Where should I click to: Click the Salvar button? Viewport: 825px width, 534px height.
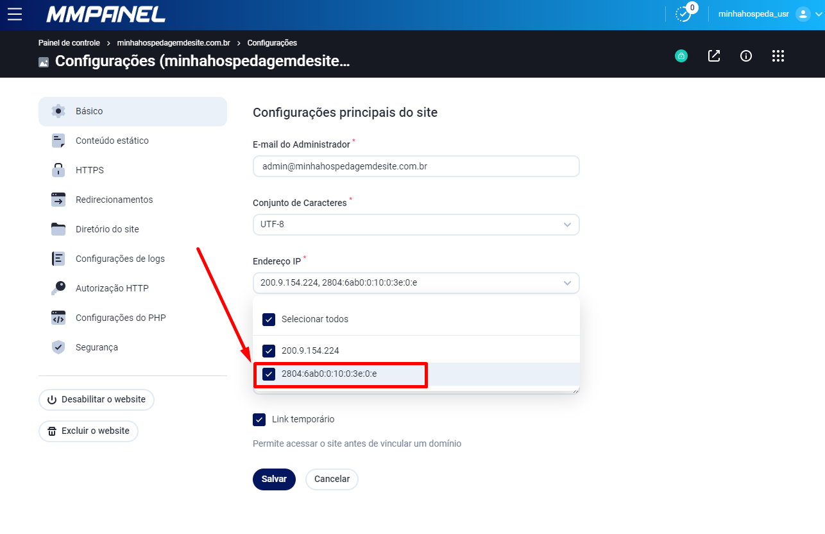(274, 479)
